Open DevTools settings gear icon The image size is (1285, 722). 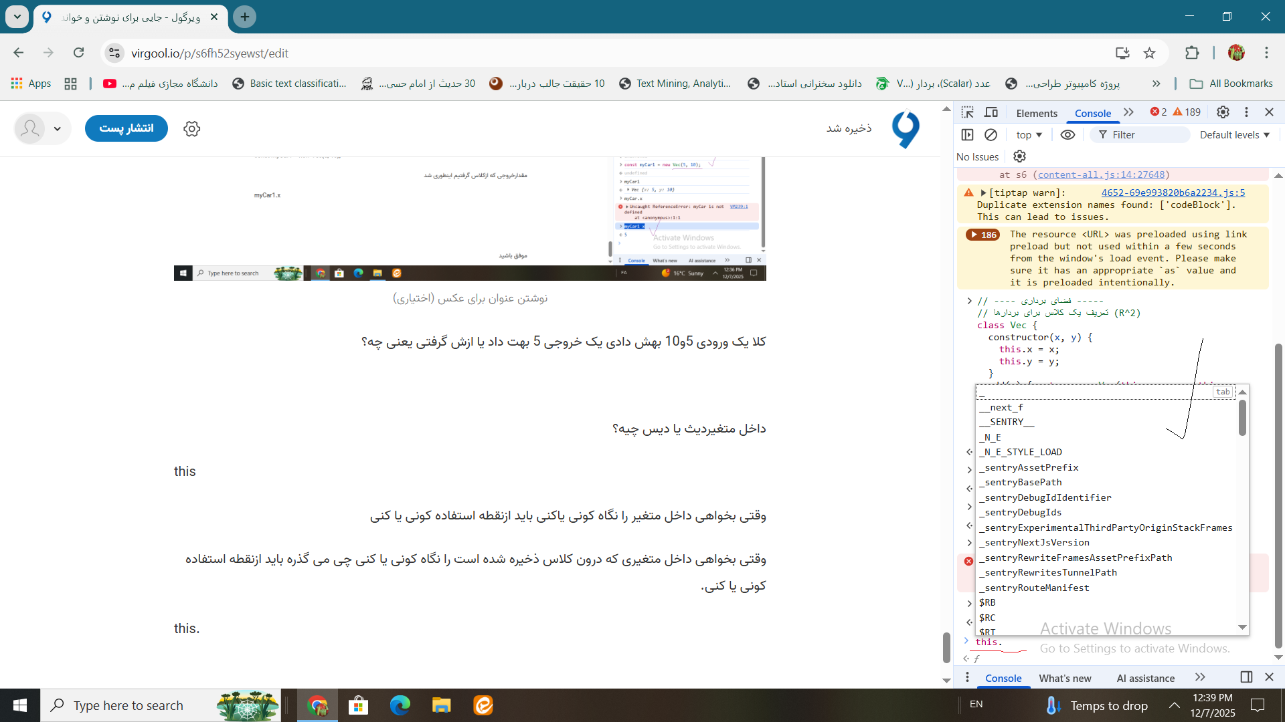(x=1223, y=112)
